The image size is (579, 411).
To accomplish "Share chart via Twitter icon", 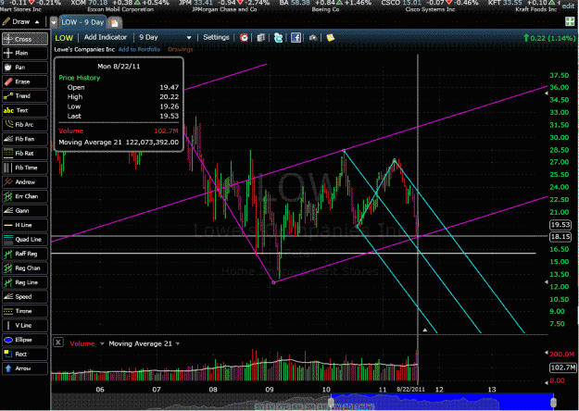I will click(x=278, y=38).
